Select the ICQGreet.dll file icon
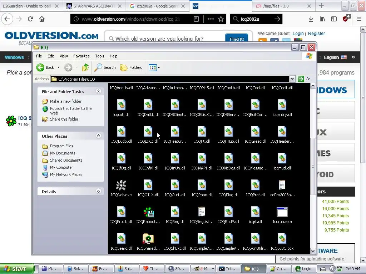The width and height of the screenshot is (366, 274). point(255,132)
